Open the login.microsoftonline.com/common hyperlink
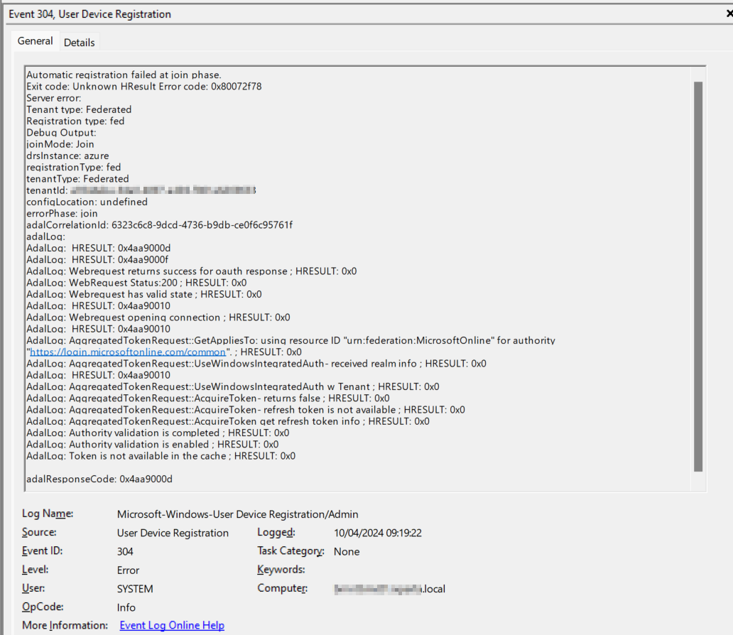 (x=129, y=352)
